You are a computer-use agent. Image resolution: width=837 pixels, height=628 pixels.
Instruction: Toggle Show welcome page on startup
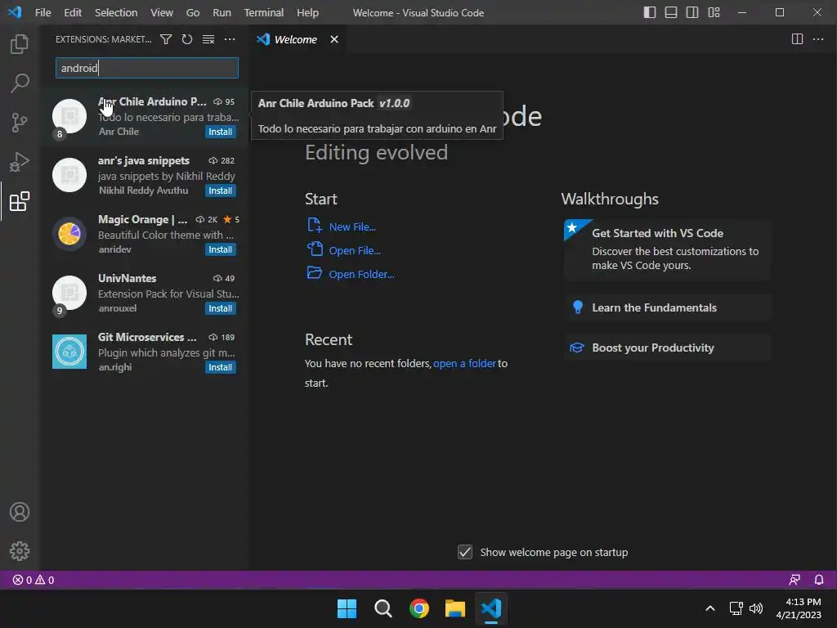(465, 552)
